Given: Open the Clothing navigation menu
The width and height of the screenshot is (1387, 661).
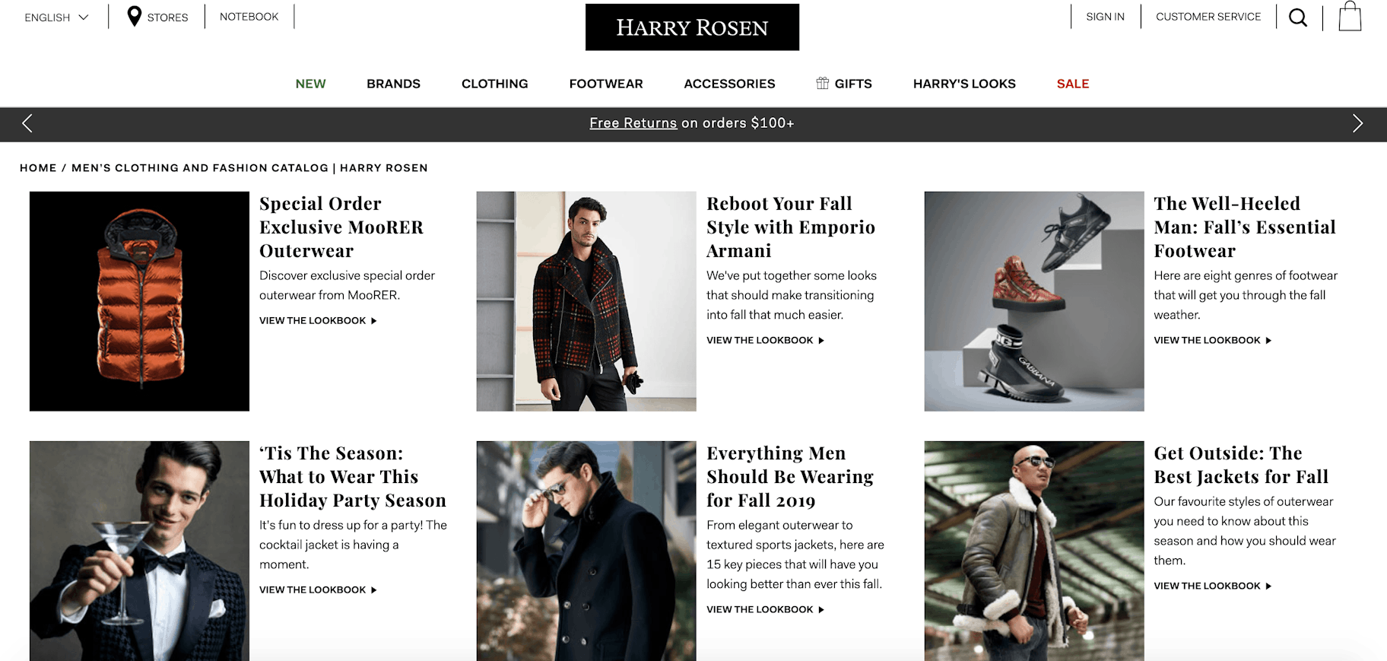Looking at the screenshot, I should coord(494,84).
